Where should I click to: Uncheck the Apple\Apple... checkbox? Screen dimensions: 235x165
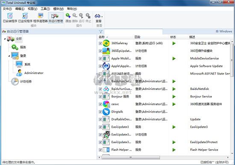100,66
